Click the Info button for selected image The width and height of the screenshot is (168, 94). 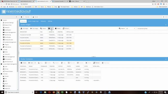click(50, 28)
